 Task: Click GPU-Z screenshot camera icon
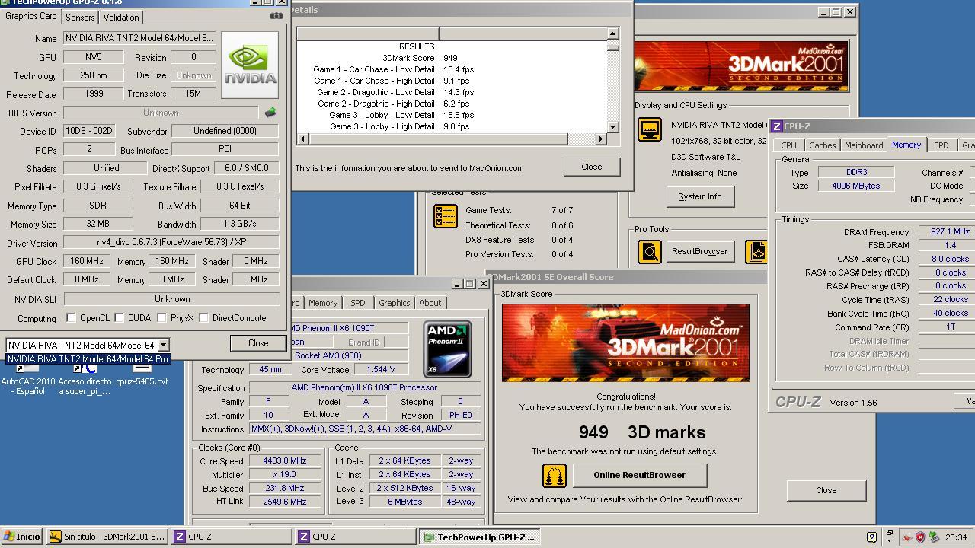click(276, 16)
